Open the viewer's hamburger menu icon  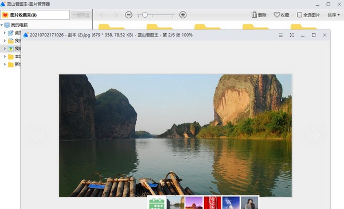coord(280,35)
